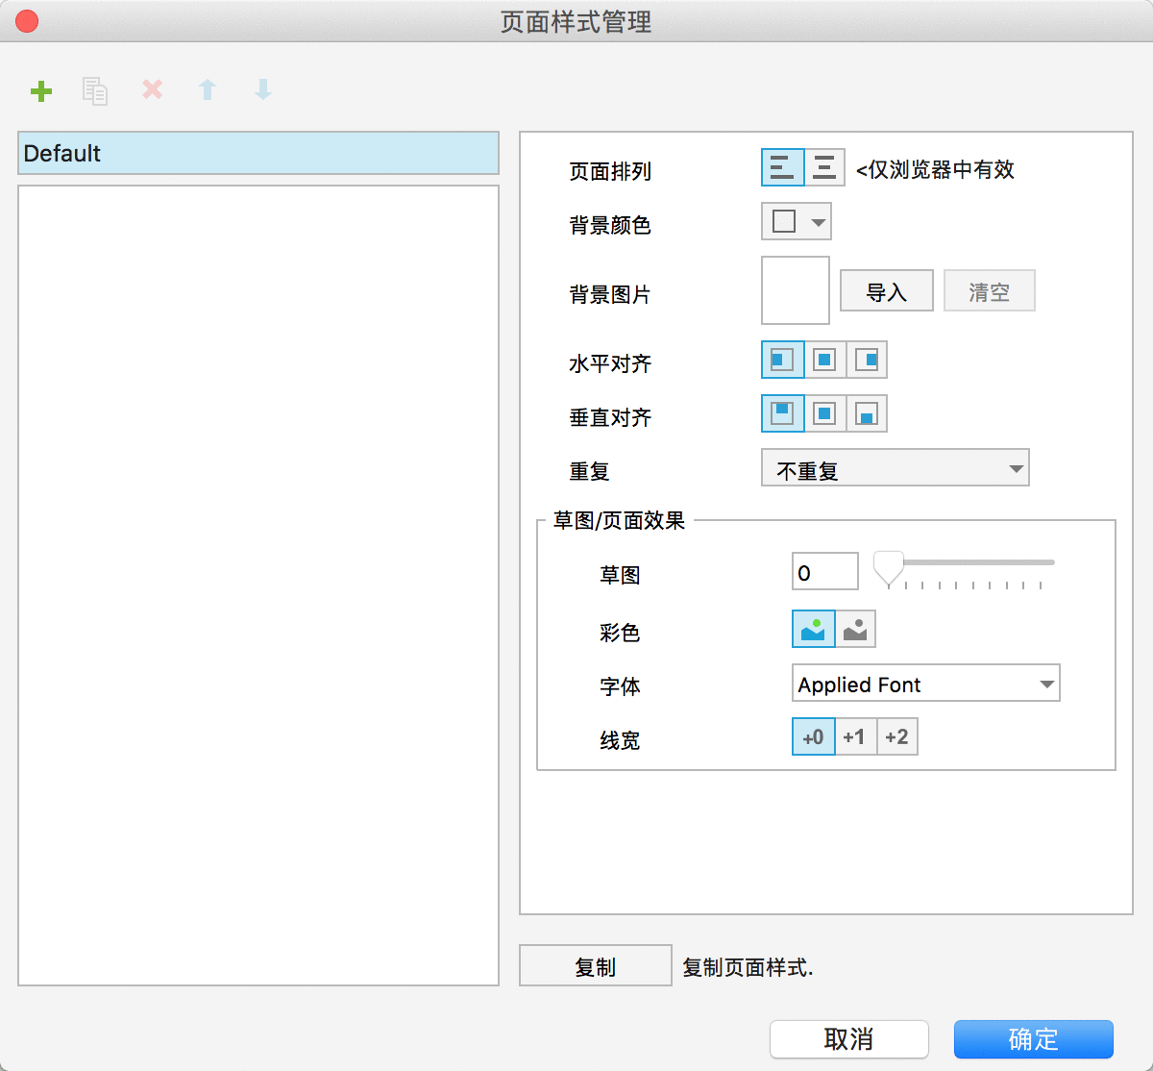
Task: Click the duplicate page style icon in toolbar
Action: point(94,91)
